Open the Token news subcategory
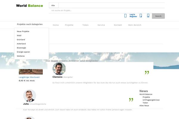The height and width of the screenshot is (119, 179). coord(145,103)
